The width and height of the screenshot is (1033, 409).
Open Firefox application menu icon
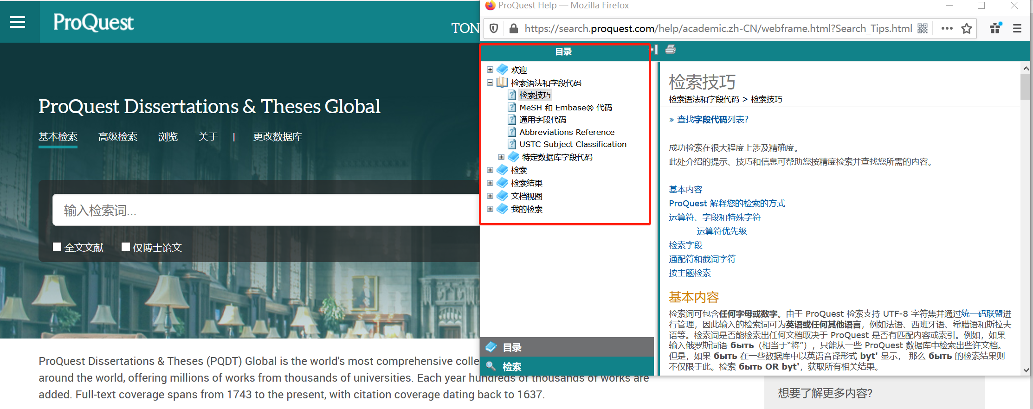(1017, 29)
